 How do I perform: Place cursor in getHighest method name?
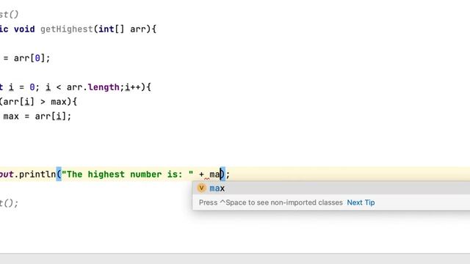click(x=67, y=29)
